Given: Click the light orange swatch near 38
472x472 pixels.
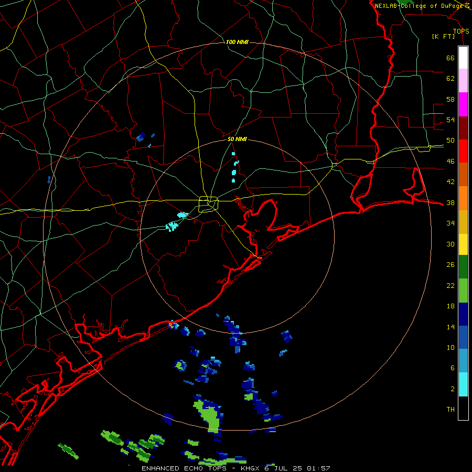Looking at the screenshot, I should tap(463, 198).
